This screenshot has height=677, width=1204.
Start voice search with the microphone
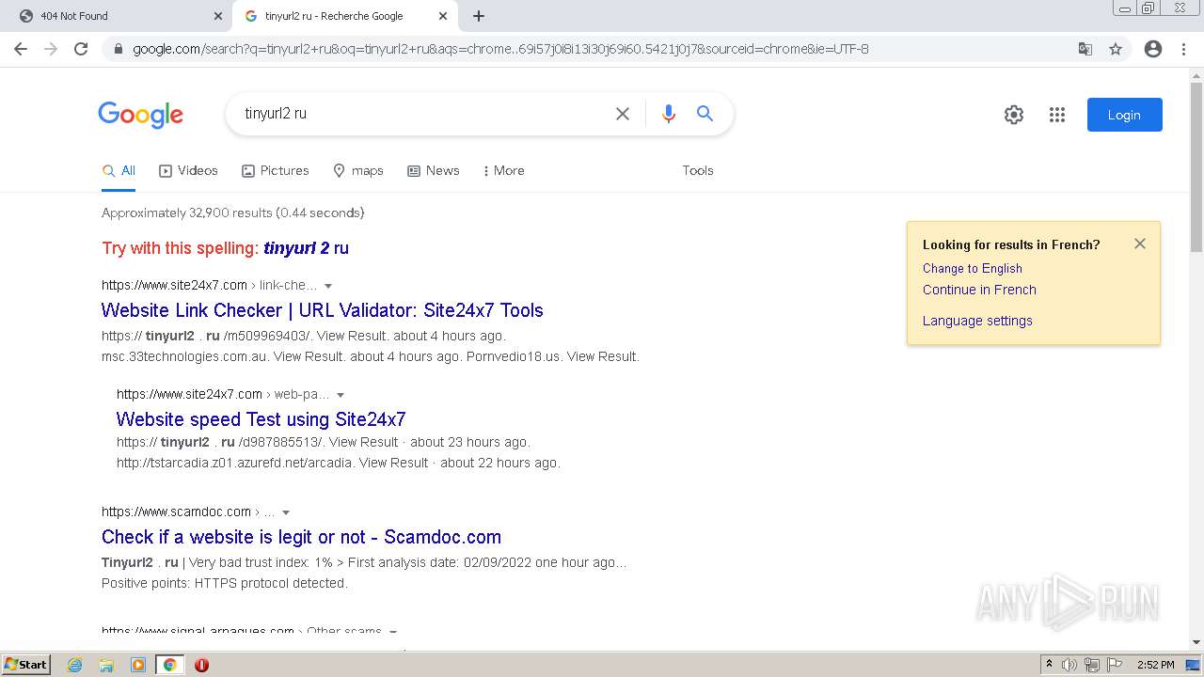click(x=669, y=114)
